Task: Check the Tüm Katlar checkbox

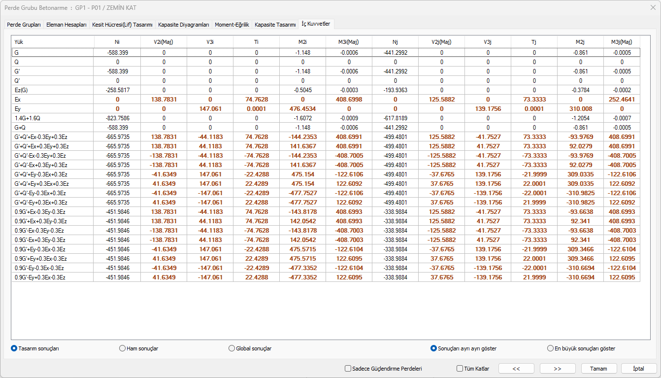Action: coord(460,368)
